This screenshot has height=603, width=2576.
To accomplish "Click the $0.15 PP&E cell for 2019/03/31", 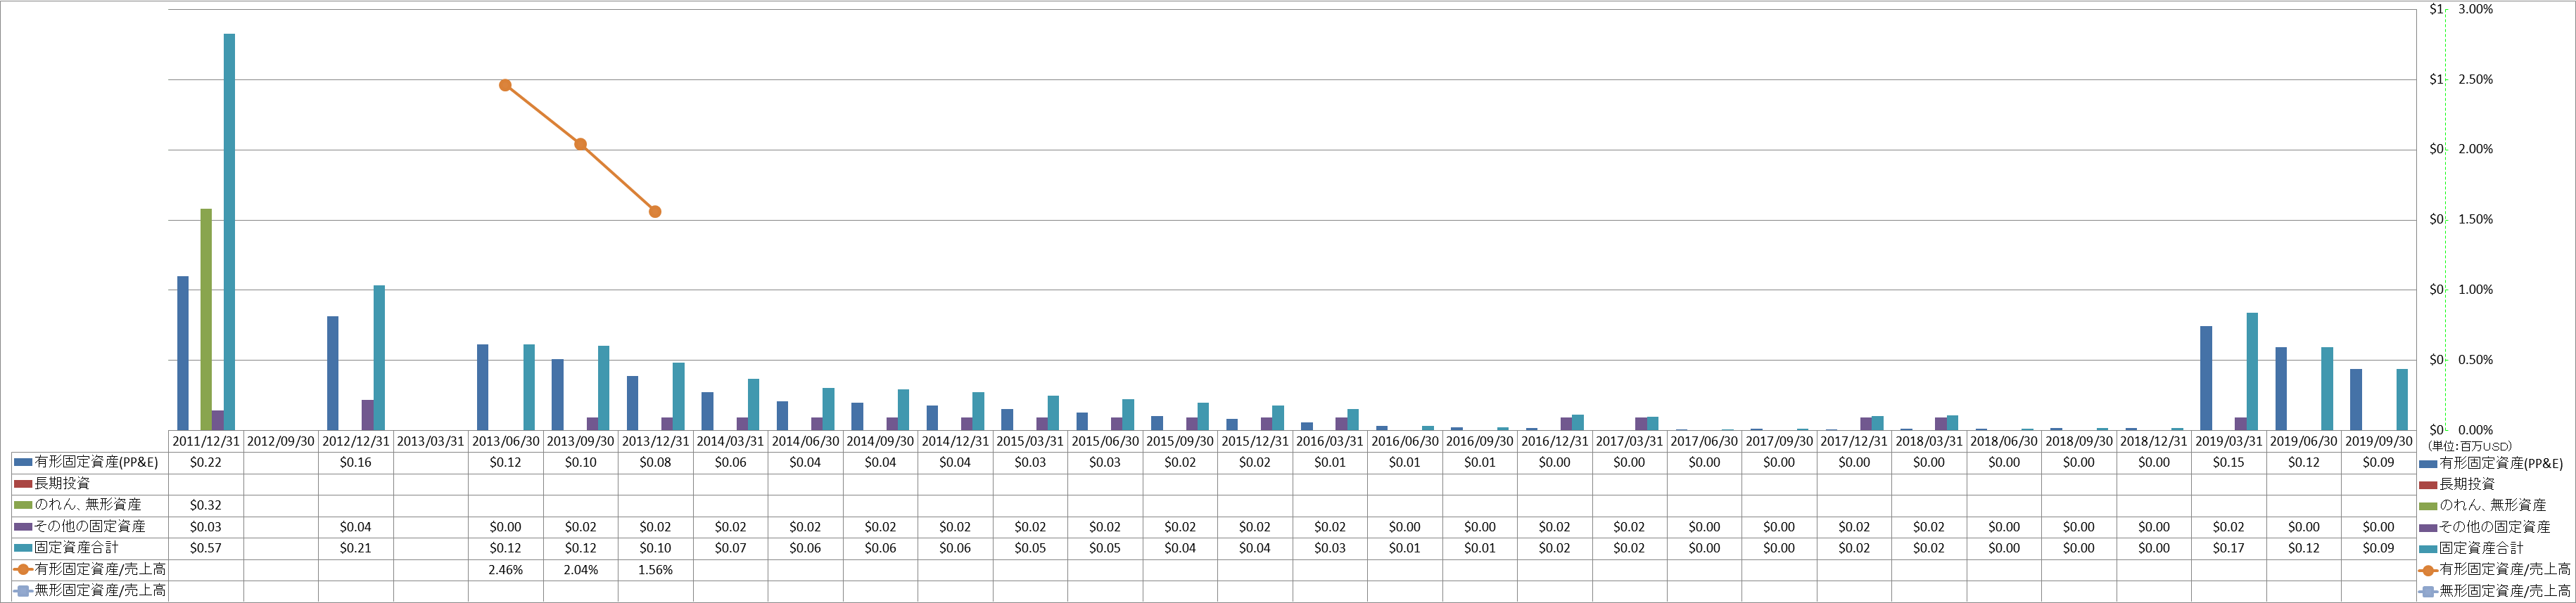I will click(x=2229, y=463).
